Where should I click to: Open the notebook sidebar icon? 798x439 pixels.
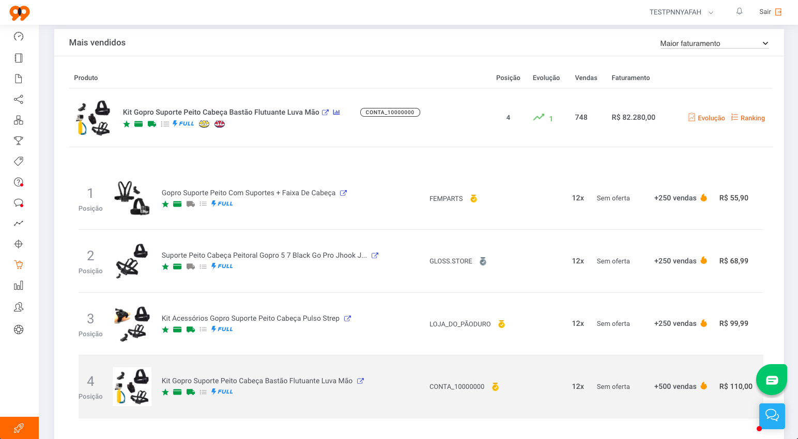(19, 58)
